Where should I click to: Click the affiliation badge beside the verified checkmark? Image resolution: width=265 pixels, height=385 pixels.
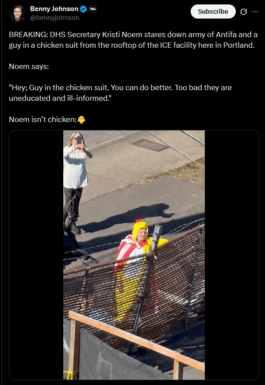93,9
